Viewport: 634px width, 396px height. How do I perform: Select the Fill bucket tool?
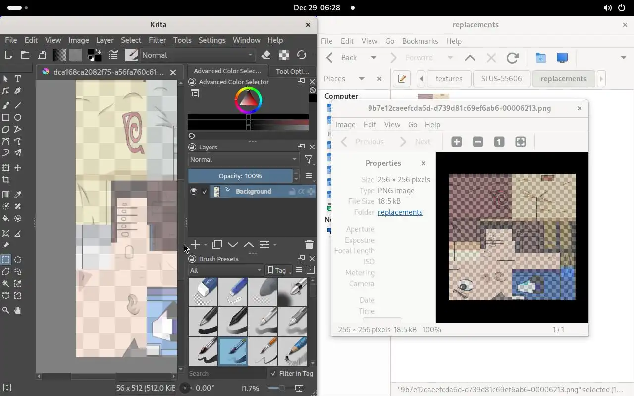pos(6,218)
